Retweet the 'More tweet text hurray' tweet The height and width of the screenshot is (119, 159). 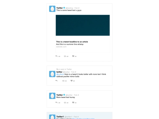65,103
